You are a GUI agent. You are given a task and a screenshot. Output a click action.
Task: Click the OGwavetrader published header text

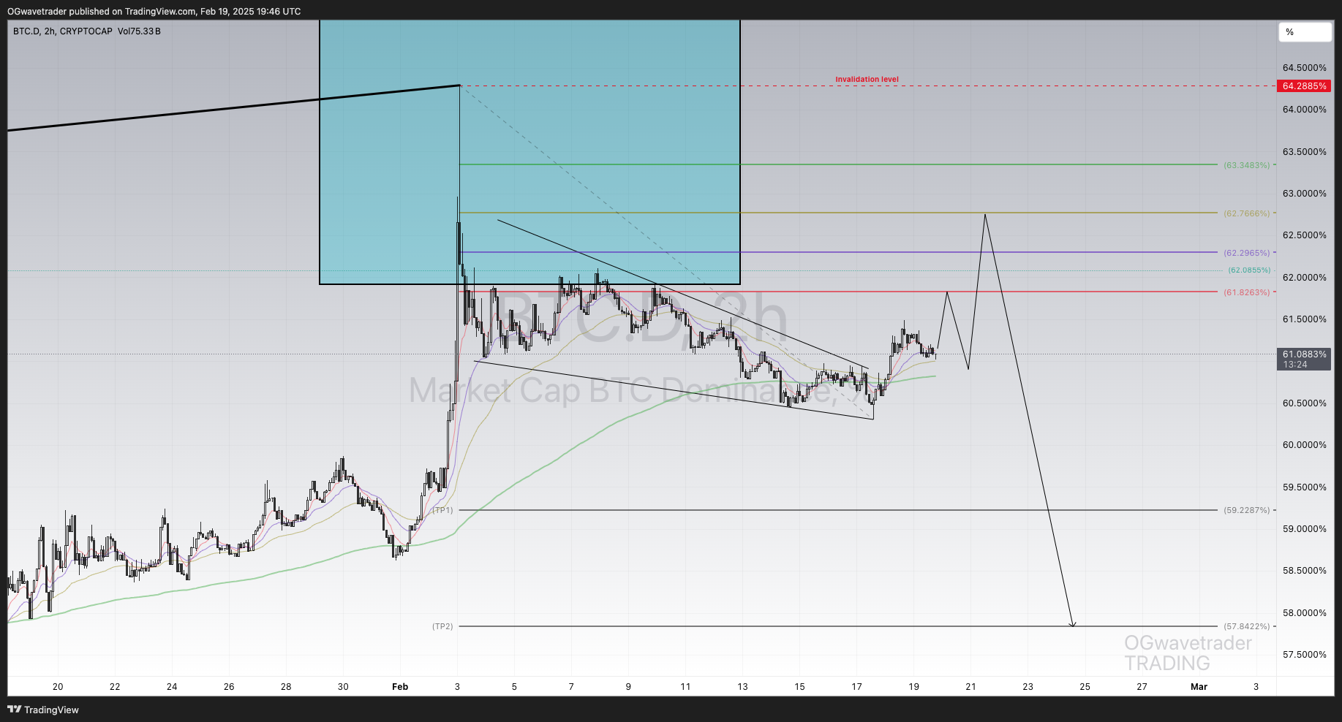tap(154, 11)
